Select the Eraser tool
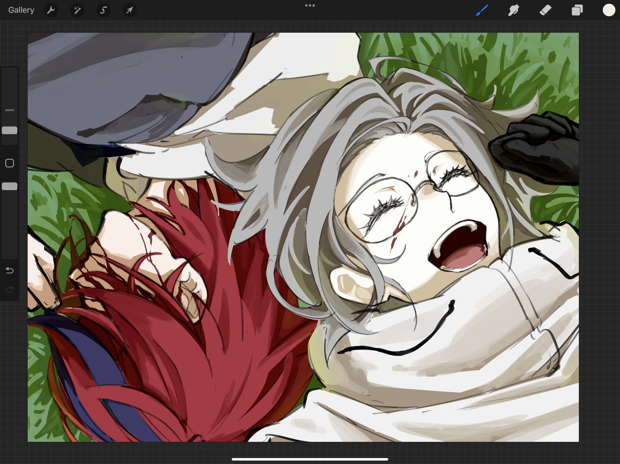 [545, 10]
